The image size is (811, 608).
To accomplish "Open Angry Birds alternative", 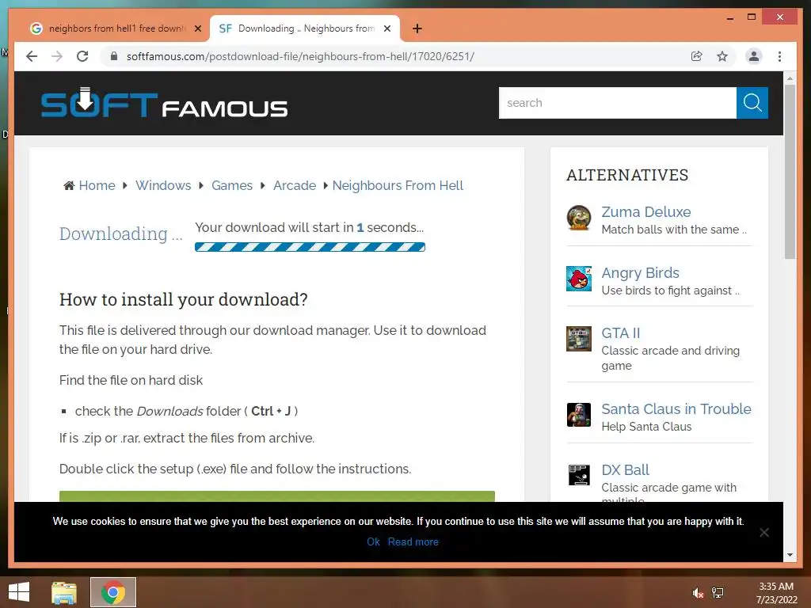I will pyautogui.click(x=640, y=273).
